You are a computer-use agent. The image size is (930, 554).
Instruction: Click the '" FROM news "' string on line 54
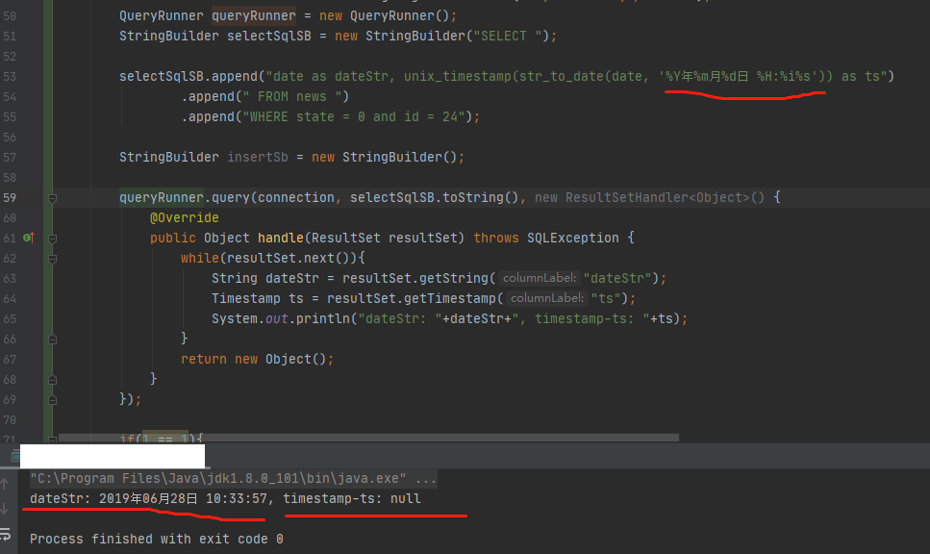[291, 97]
